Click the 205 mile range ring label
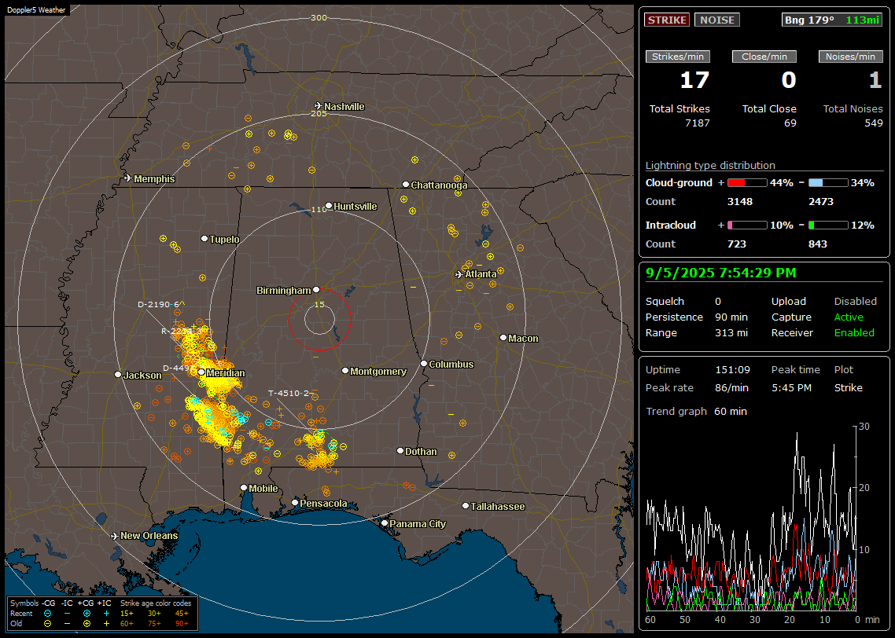Screen dimensions: 895x638 click(x=319, y=113)
